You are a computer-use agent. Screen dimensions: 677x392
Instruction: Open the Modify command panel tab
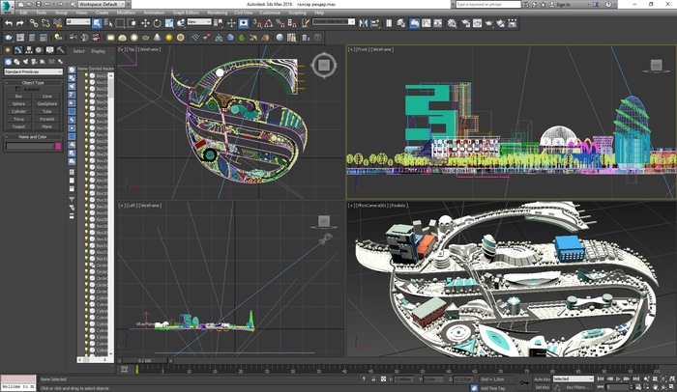pos(18,50)
